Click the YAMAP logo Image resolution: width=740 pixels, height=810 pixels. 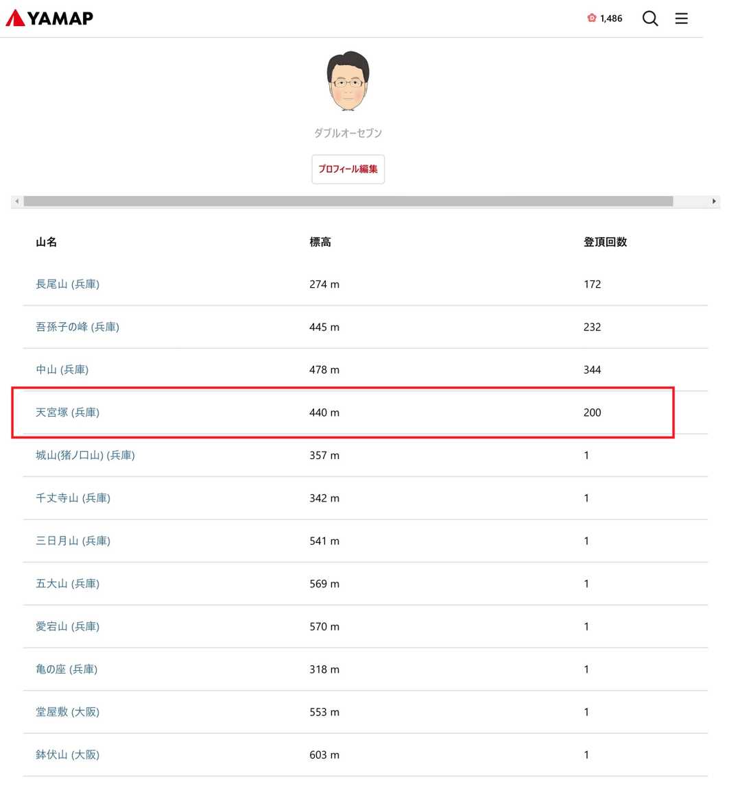(49, 18)
